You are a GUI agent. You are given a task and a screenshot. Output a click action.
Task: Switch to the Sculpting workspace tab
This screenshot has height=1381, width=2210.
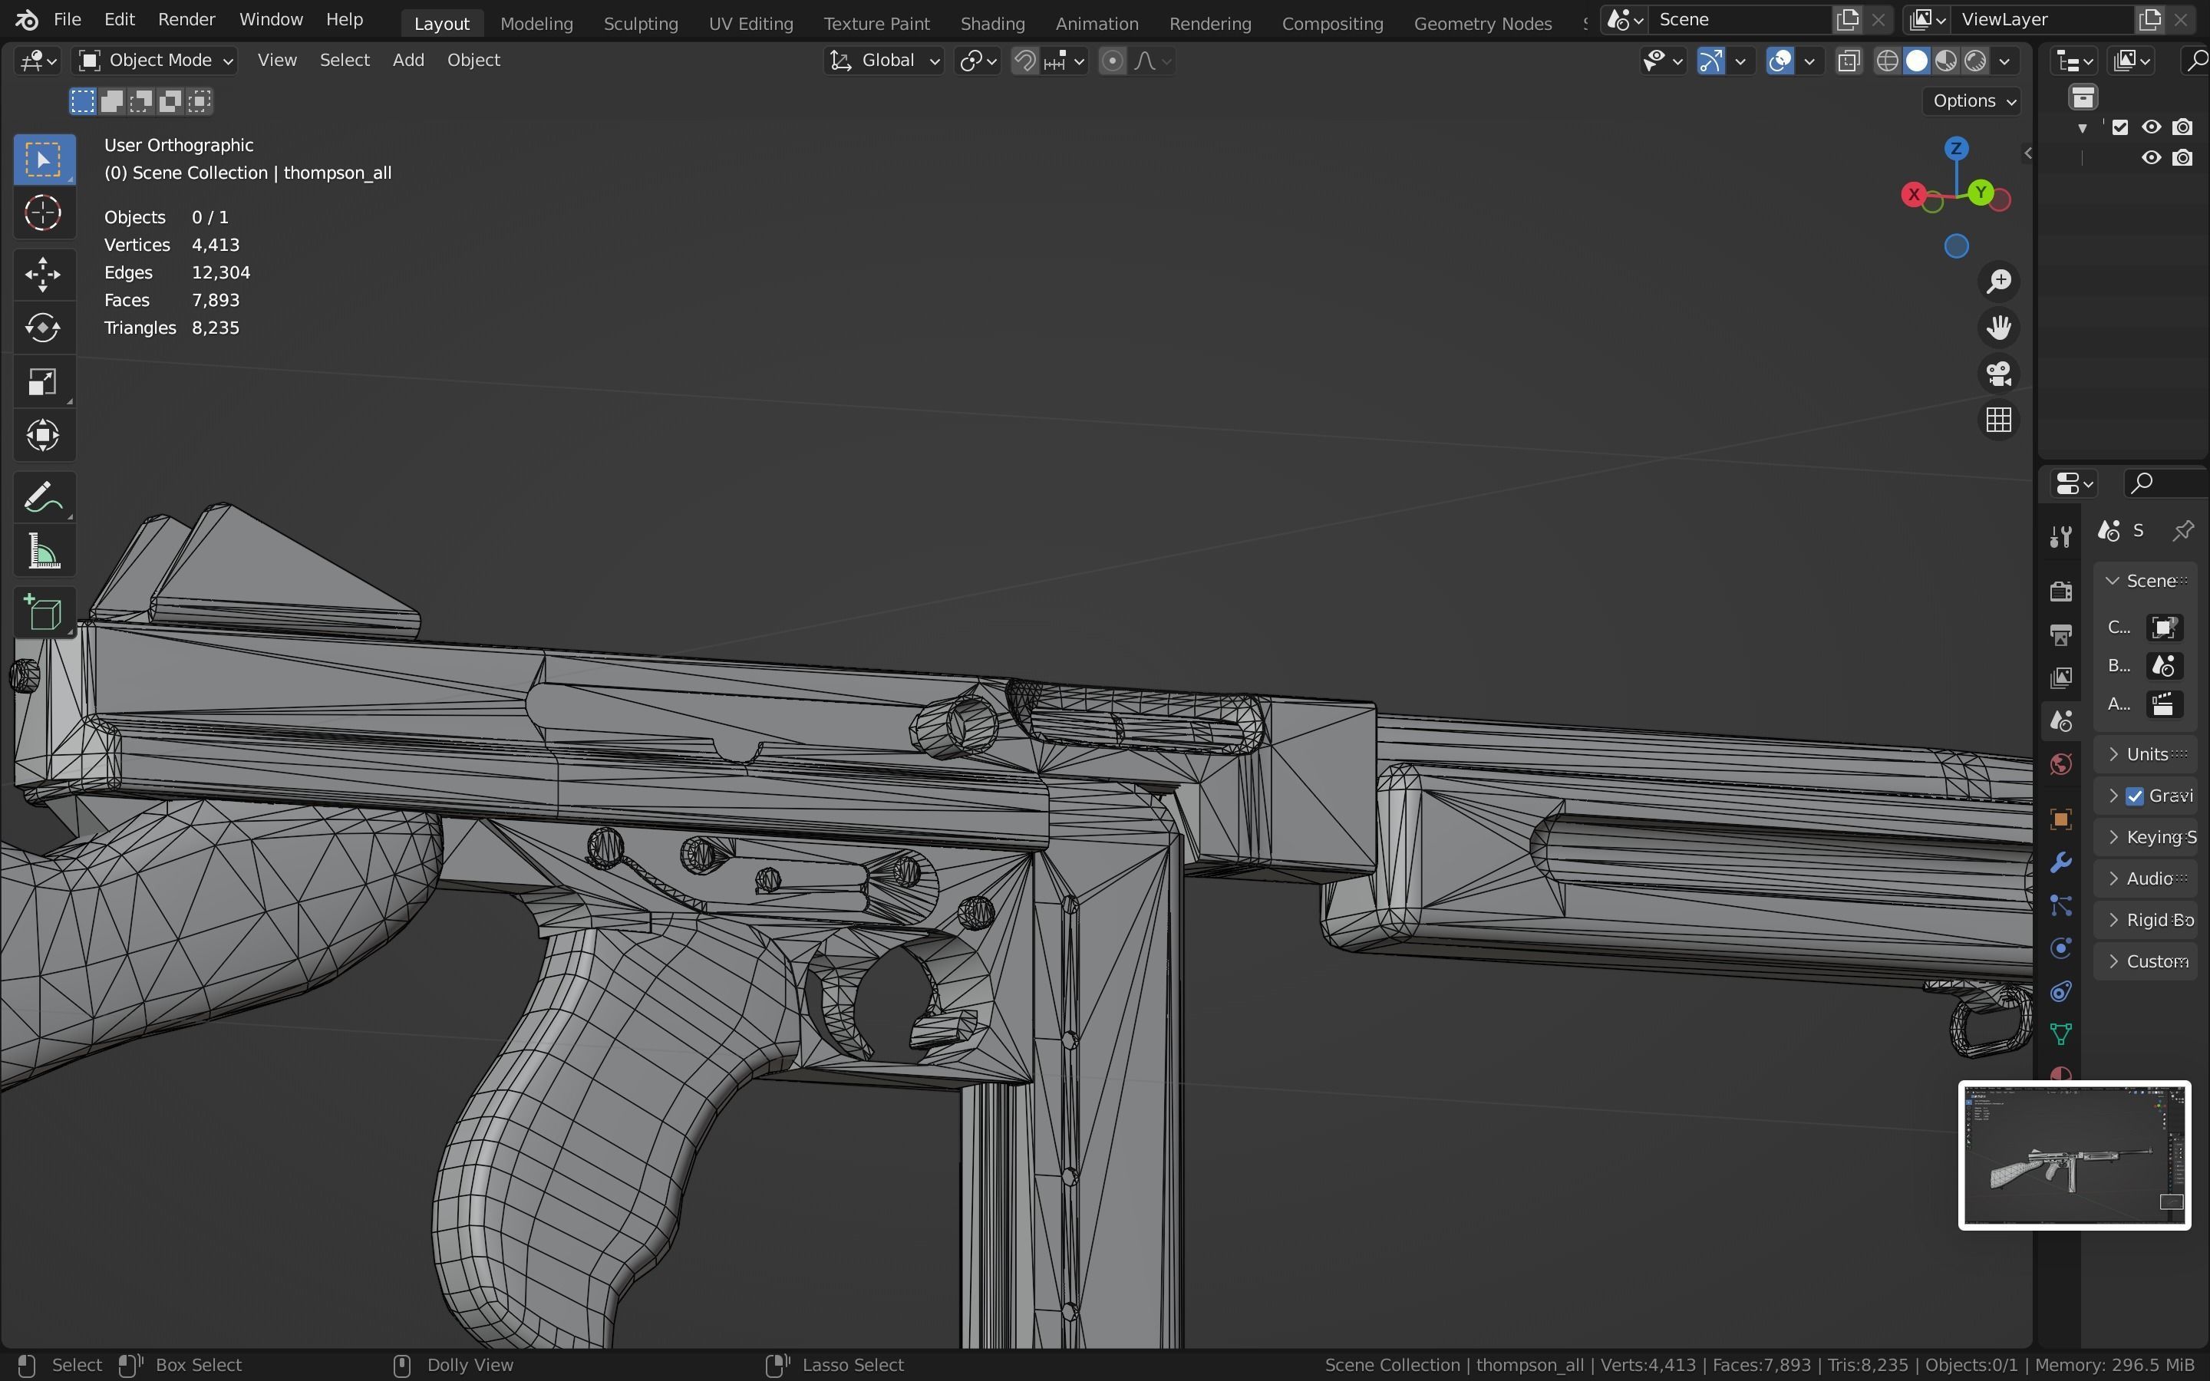tap(640, 24)
